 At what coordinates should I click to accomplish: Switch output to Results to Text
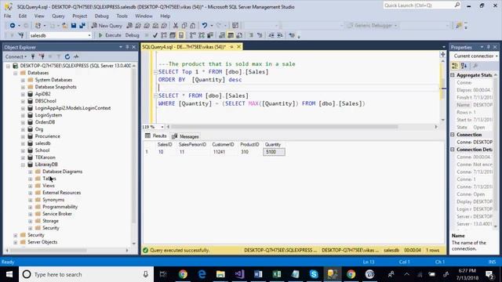[222, 35]
